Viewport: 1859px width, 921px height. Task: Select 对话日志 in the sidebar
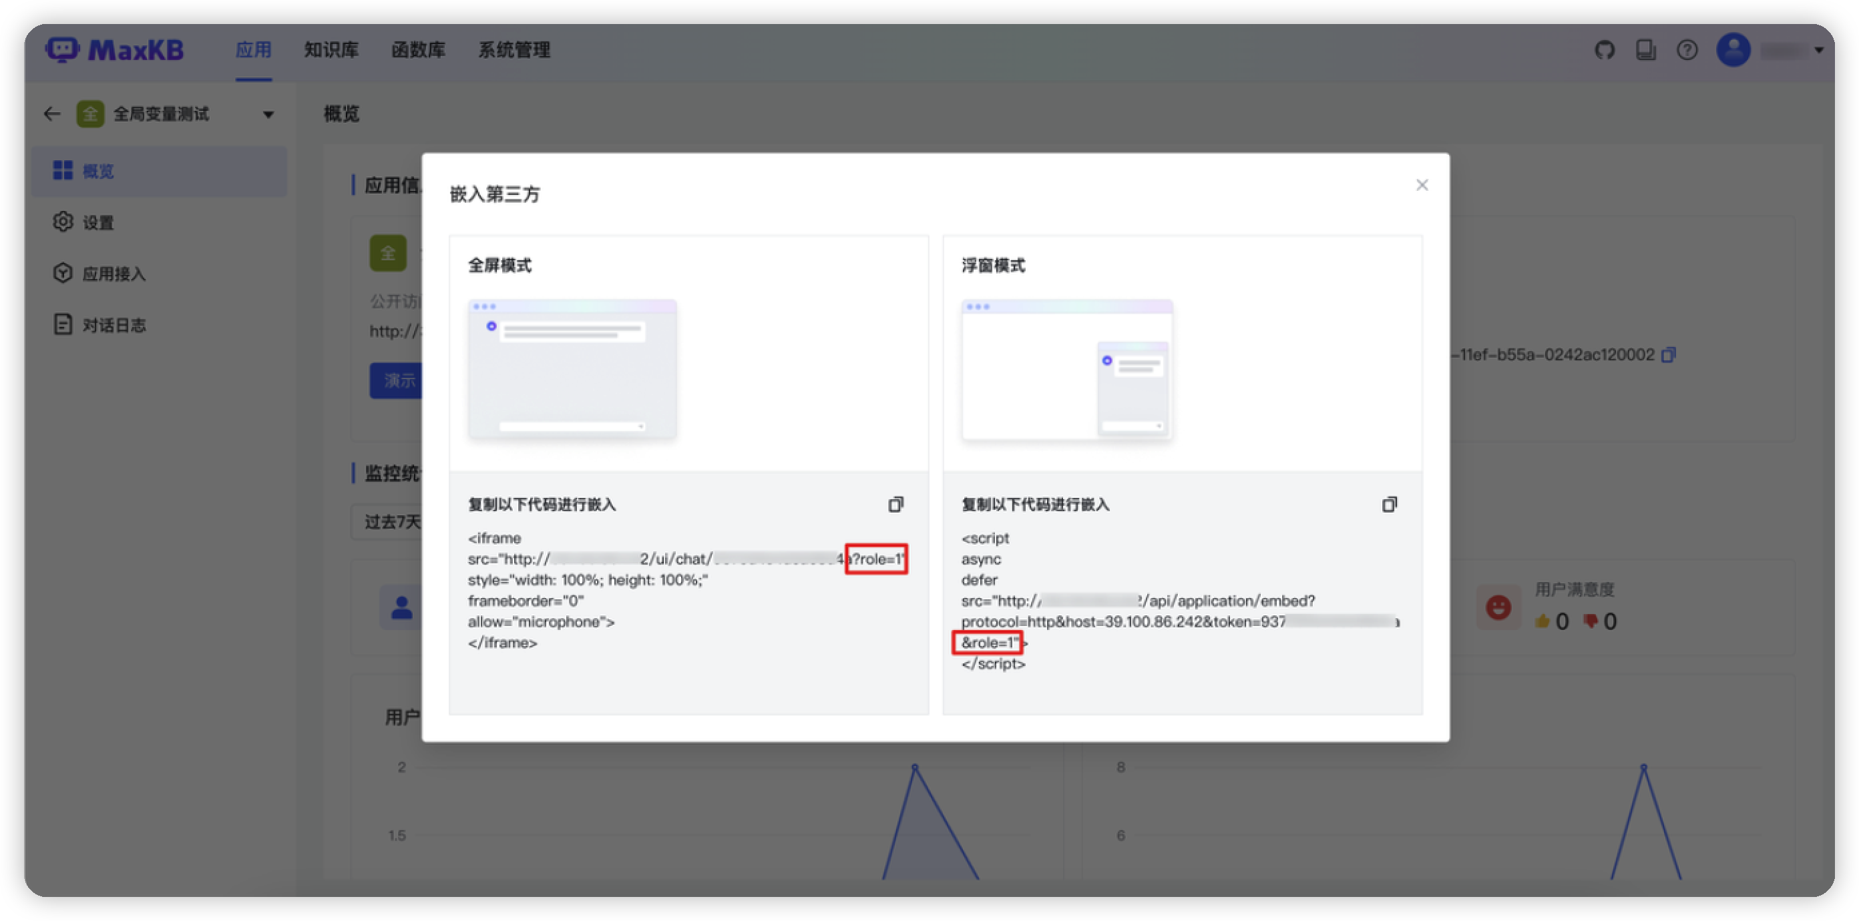[159, 324]
